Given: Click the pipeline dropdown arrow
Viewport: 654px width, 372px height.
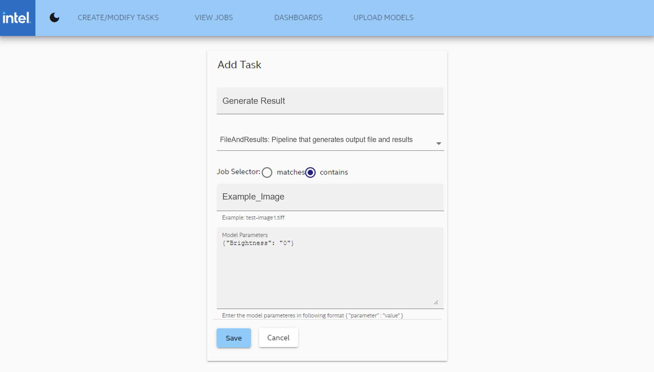Looking at the screenshot, I should (438, 143).
